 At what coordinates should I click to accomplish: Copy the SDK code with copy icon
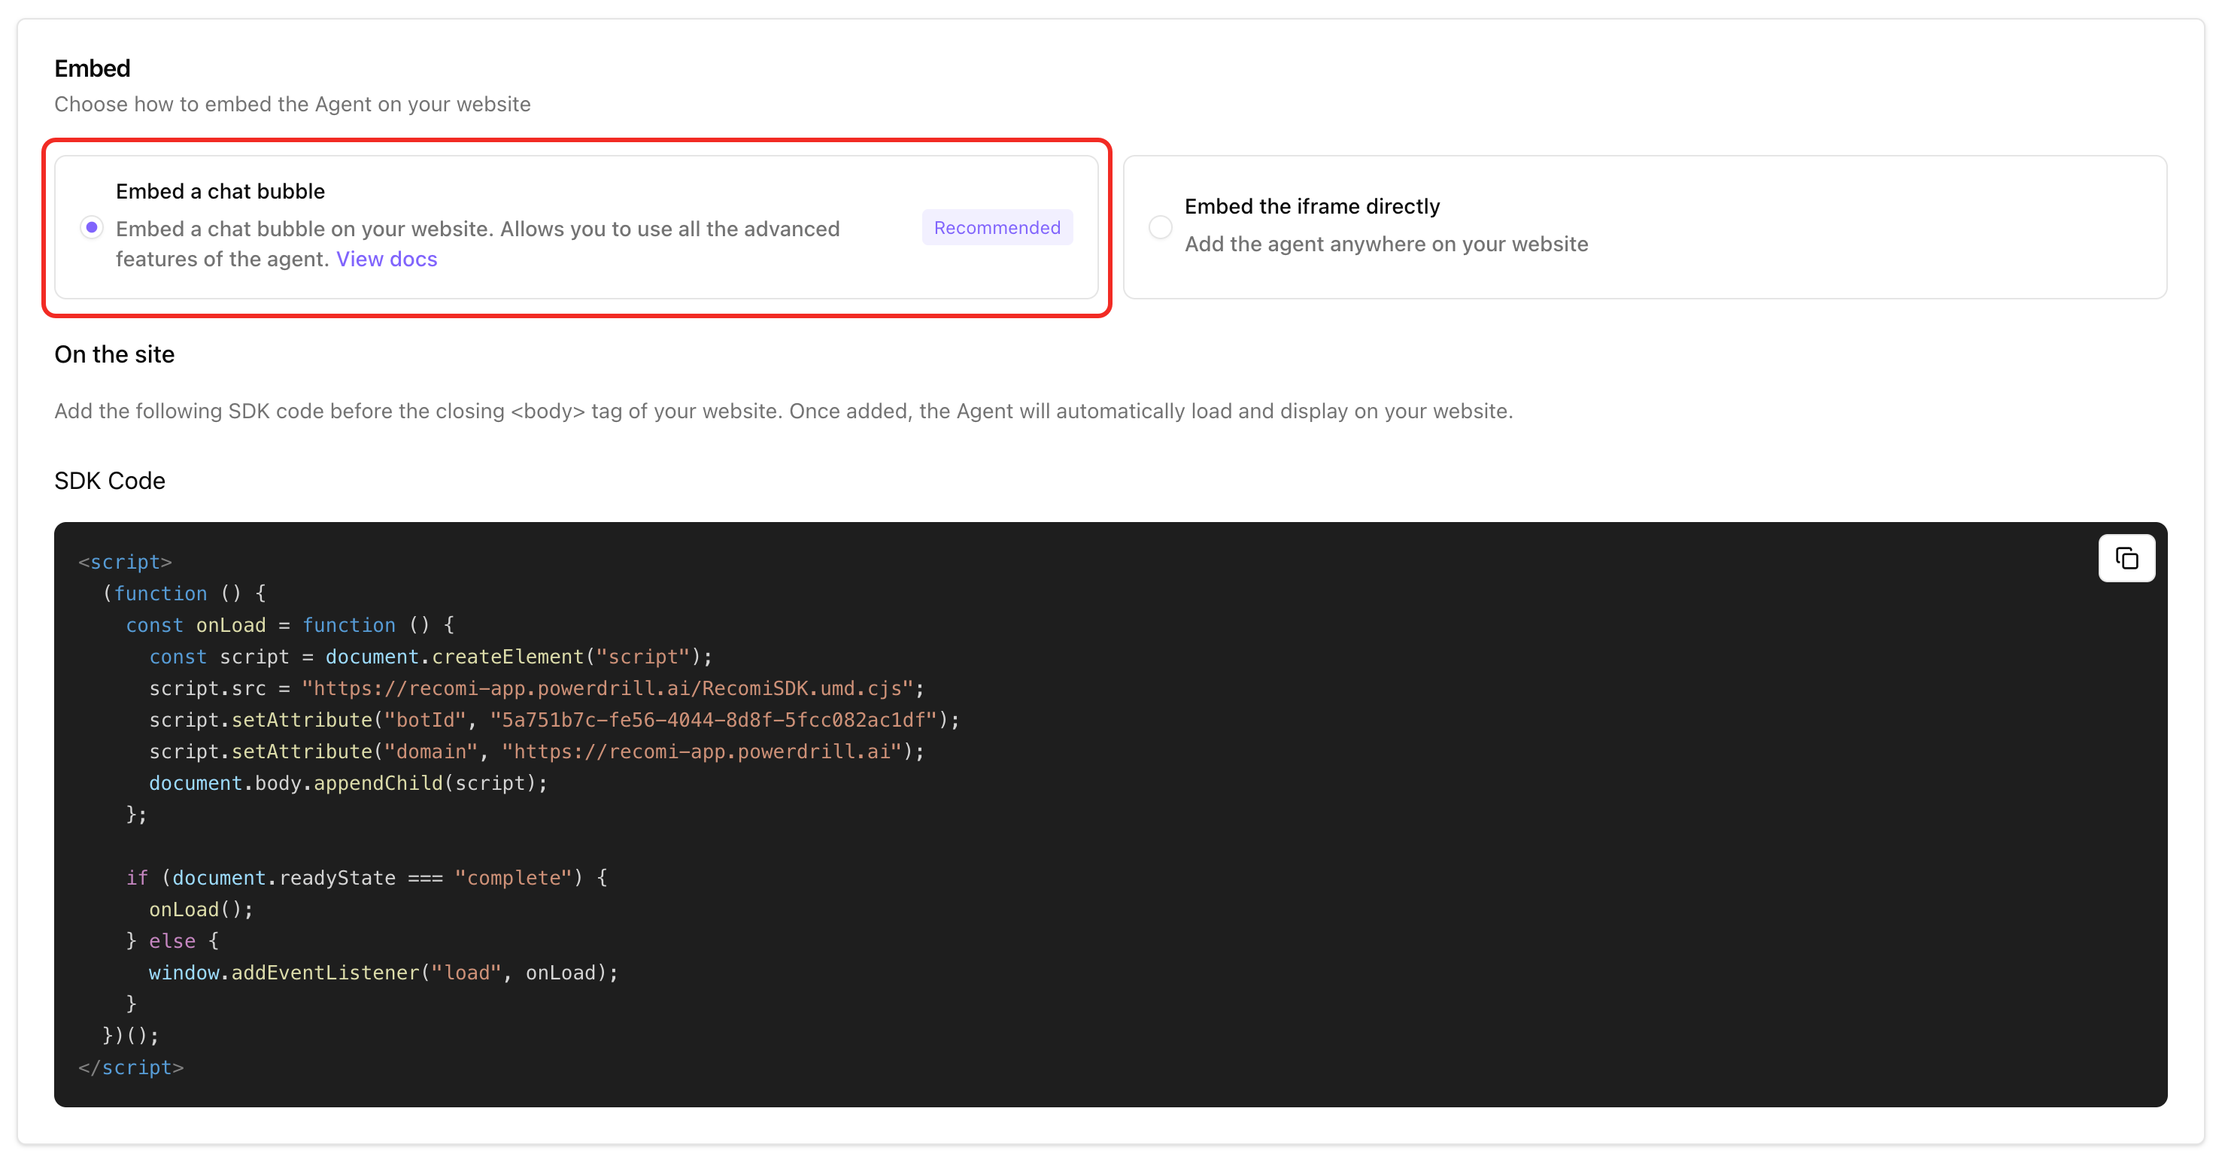2126,558
